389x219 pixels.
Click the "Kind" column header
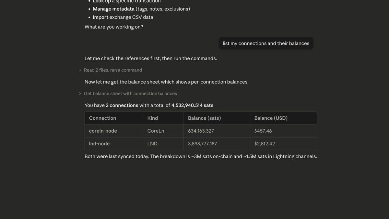163,118
